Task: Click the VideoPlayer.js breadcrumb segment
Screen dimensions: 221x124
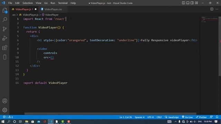Action: click(30, 15)
